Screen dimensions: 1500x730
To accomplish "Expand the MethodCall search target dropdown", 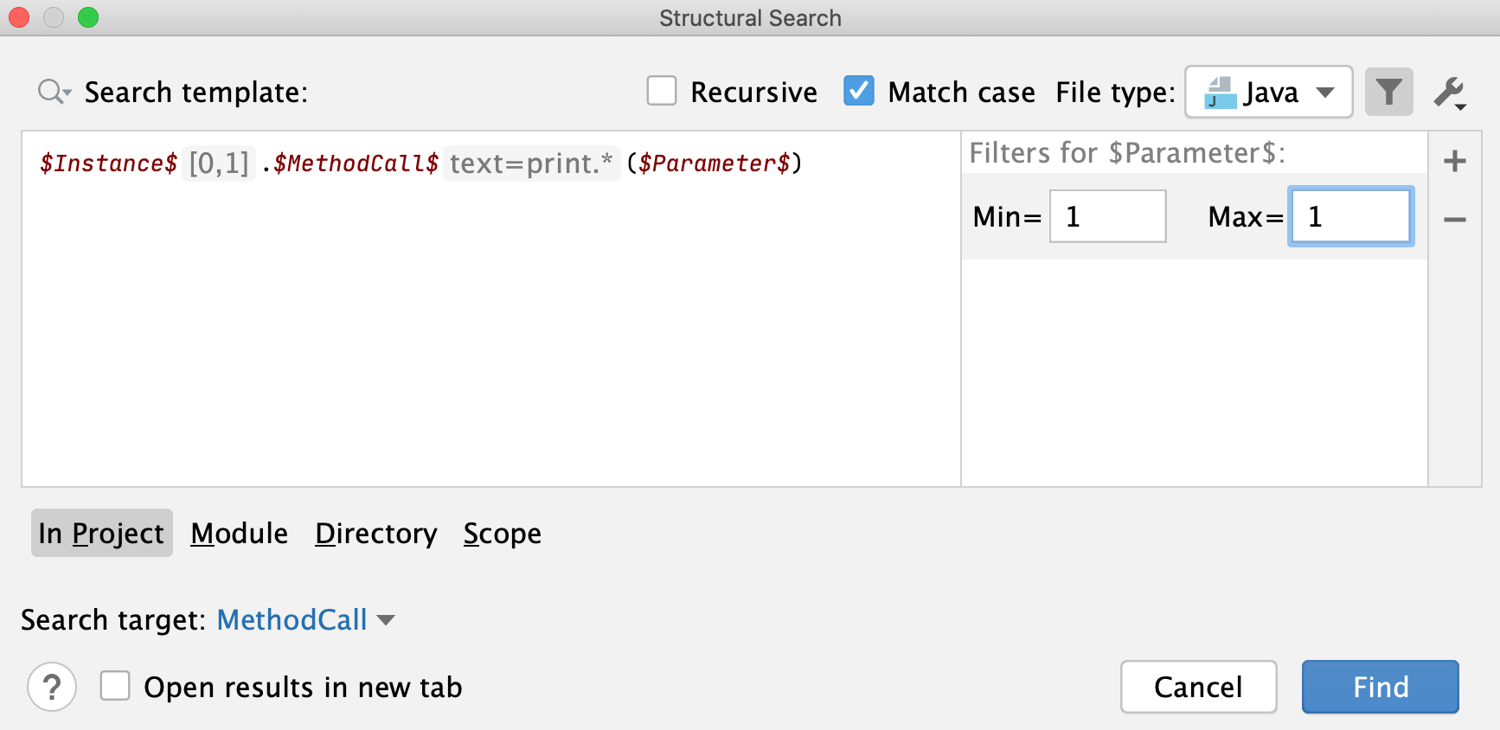I will coord(305,620).
